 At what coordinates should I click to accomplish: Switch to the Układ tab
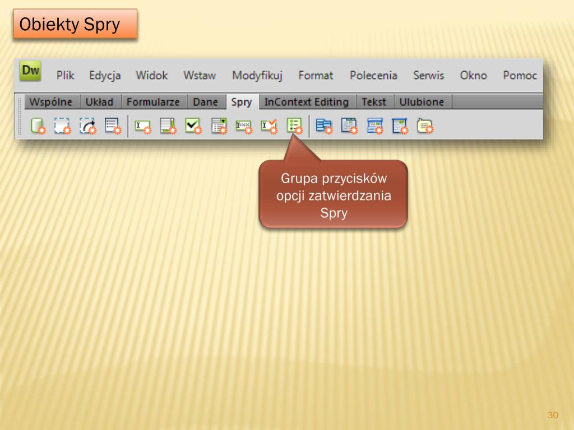(x=100, y=102)
